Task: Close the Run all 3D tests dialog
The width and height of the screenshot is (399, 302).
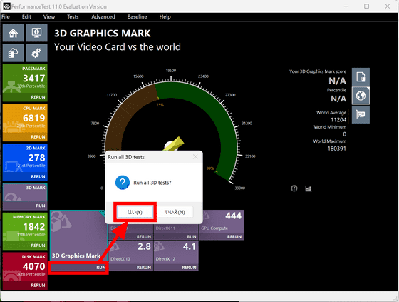Action: click(195, 157)
